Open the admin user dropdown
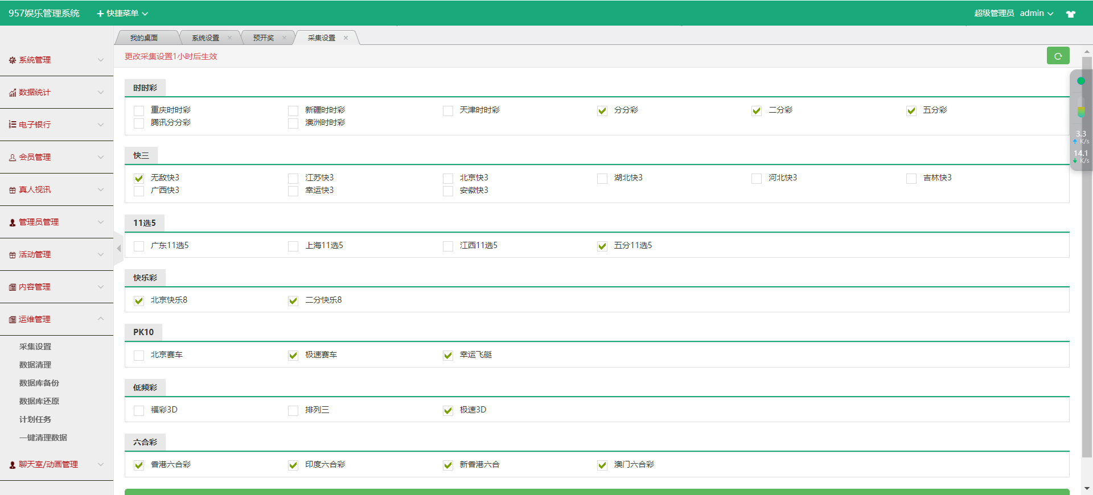 (1036, 13)
